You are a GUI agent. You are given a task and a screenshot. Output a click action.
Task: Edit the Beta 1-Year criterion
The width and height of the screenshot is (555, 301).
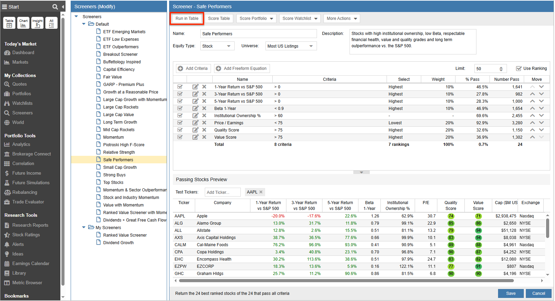196,109
